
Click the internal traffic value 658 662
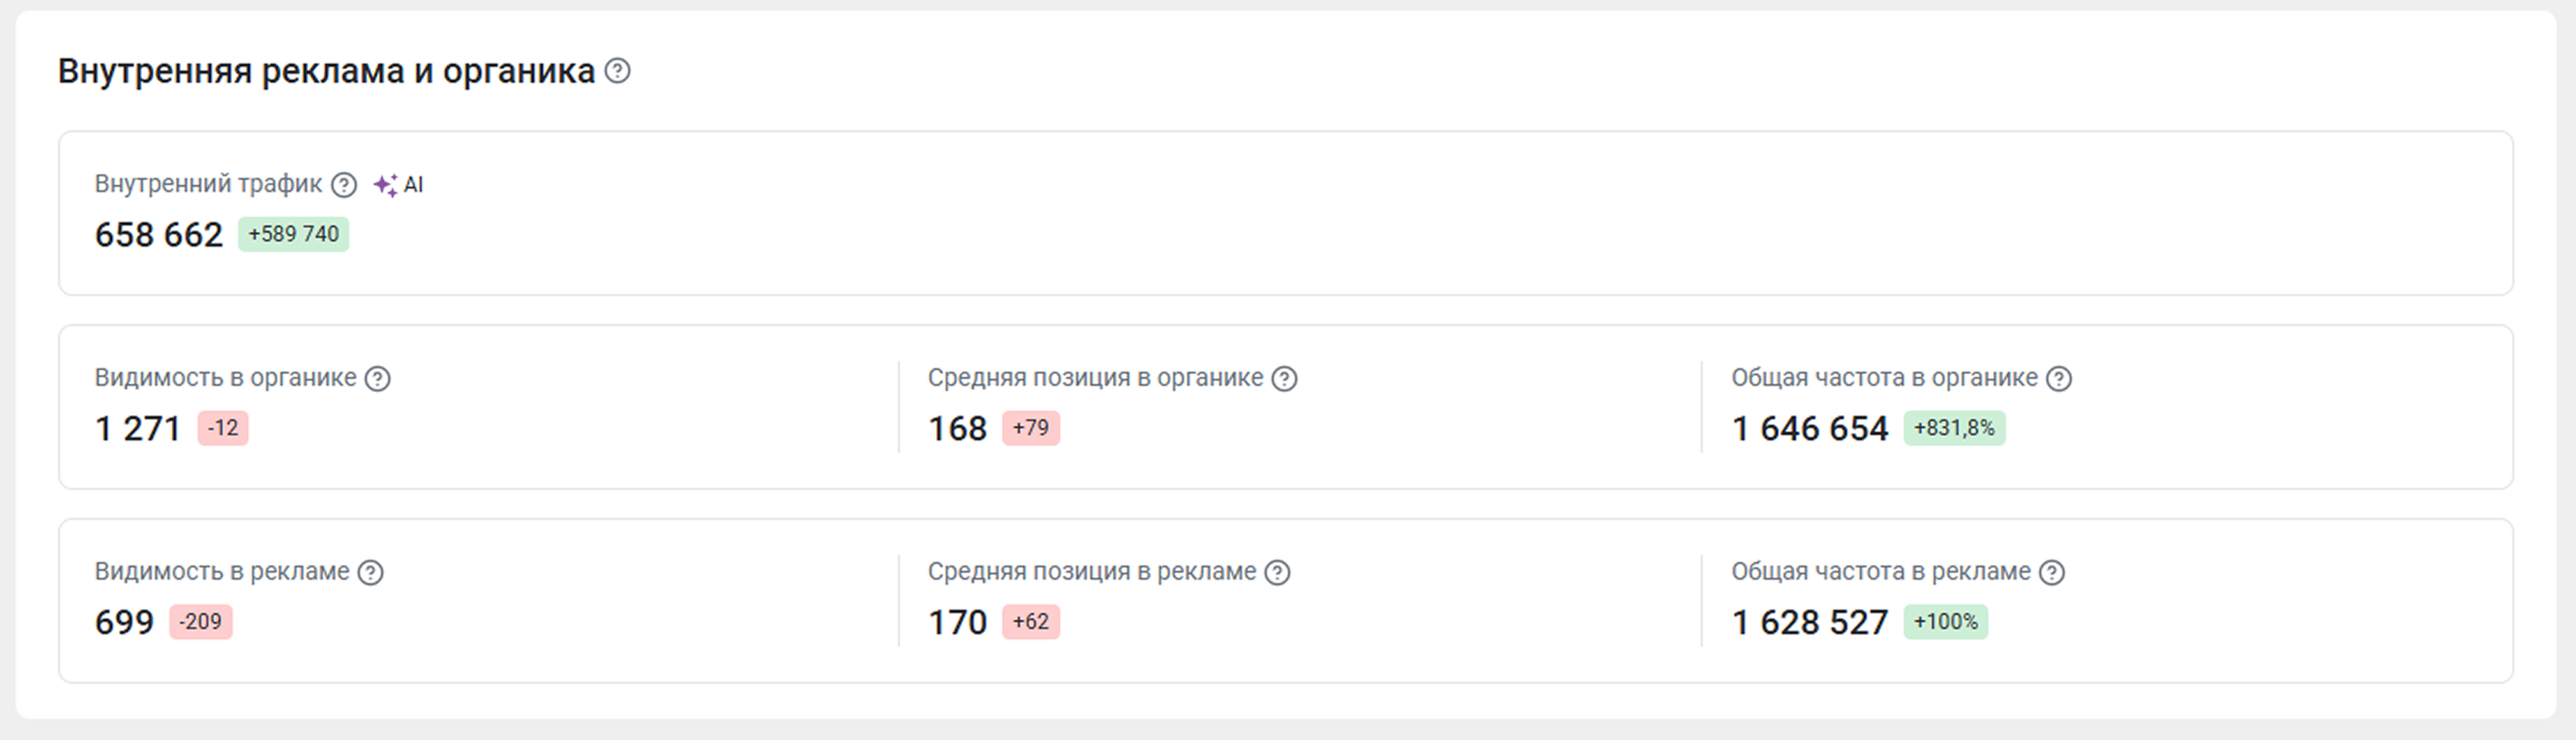tap(159, 234)
